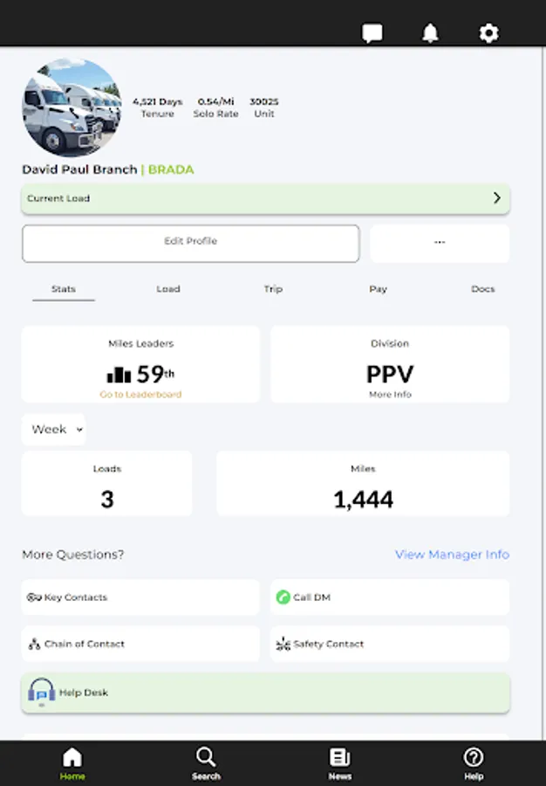Click the Edit Profile button
The image size is (546, 786).
[190, 243]
